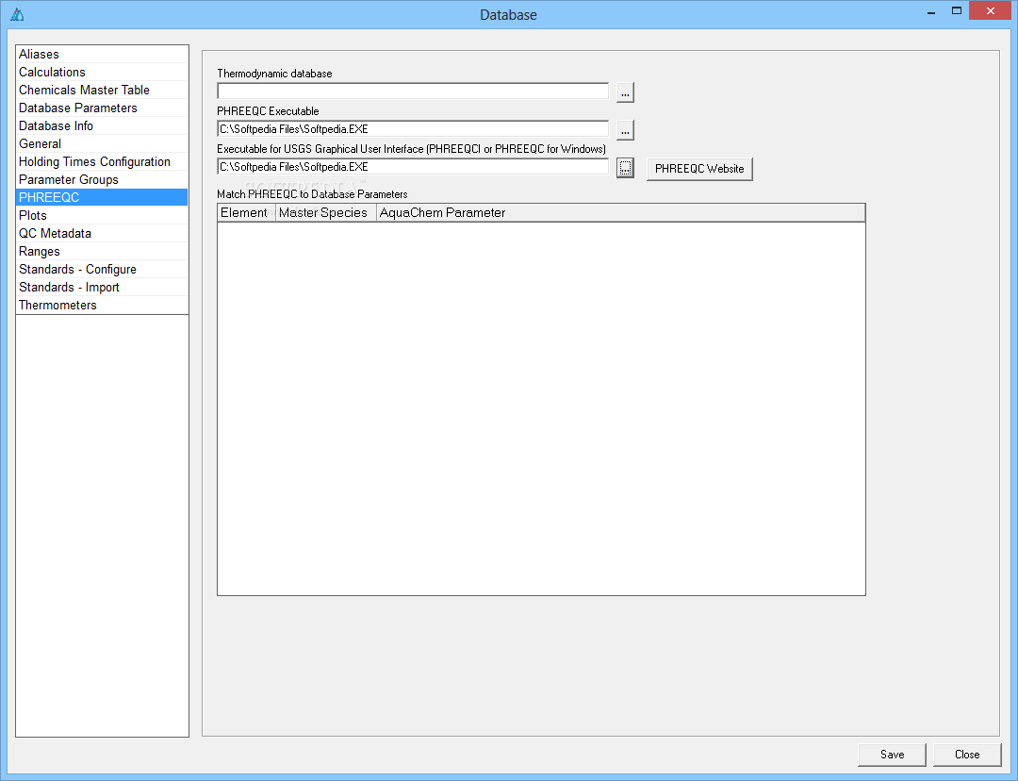Save the database settings
Viewport: 1018px width, 781px height.
coord(892,755)
